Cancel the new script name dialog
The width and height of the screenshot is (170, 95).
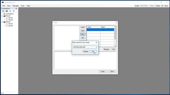(x=86, y=51)
